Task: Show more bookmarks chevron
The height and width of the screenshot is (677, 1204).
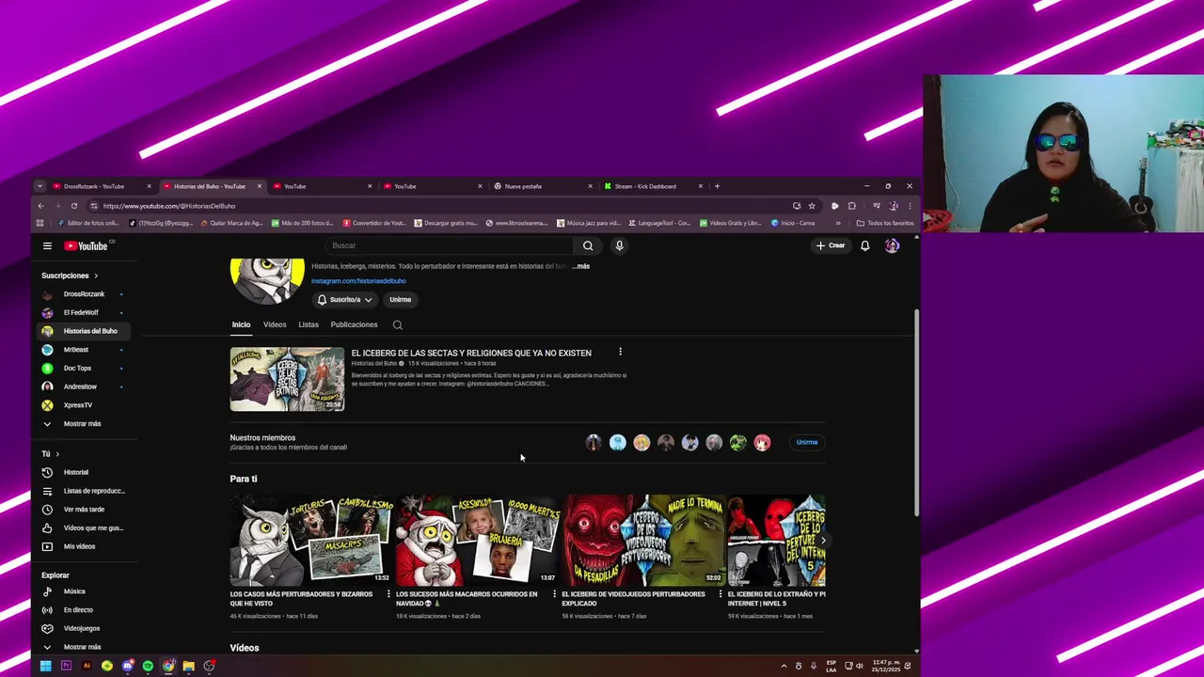Action: pos(838,223)
